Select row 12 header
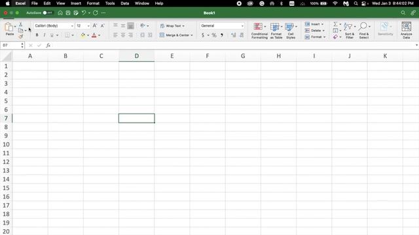419x235 pixels. coord(6,162)
